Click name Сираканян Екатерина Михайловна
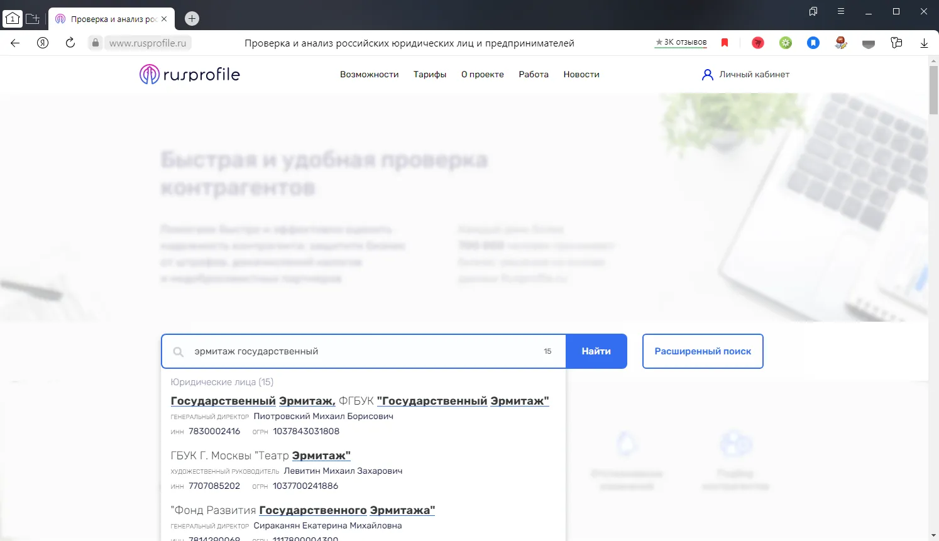 point(327,525)
